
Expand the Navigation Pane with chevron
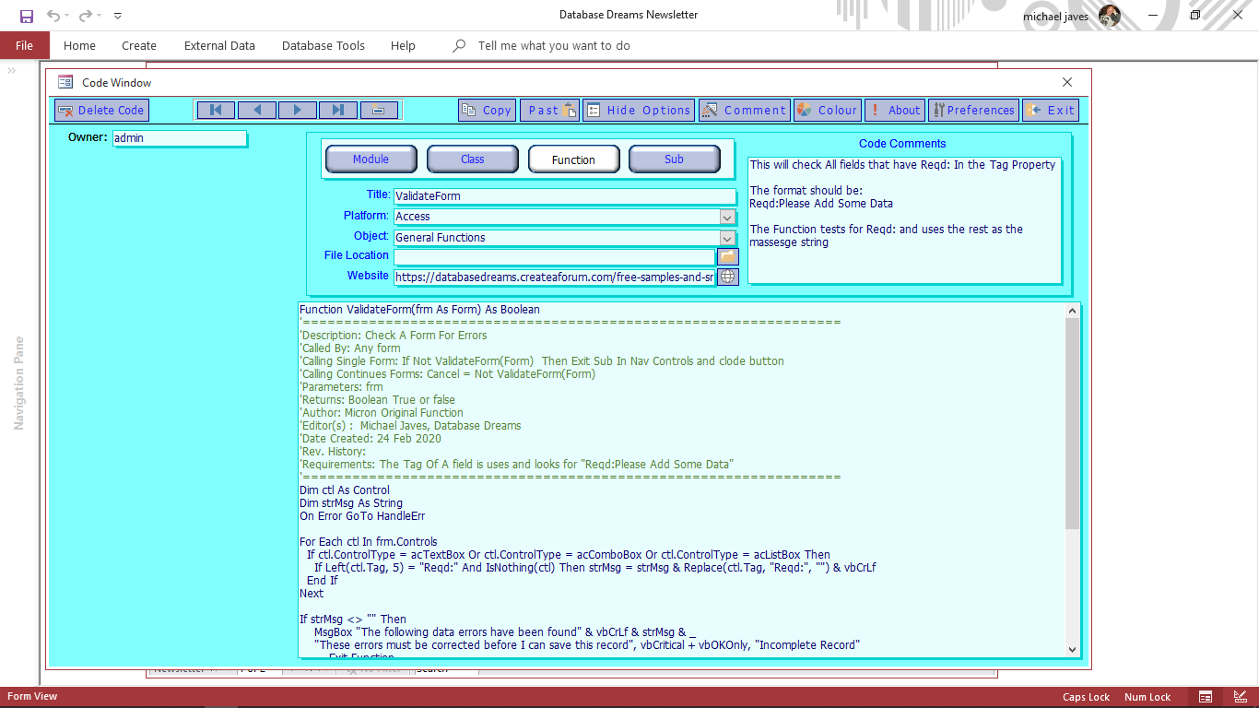(x=12, y=71)
